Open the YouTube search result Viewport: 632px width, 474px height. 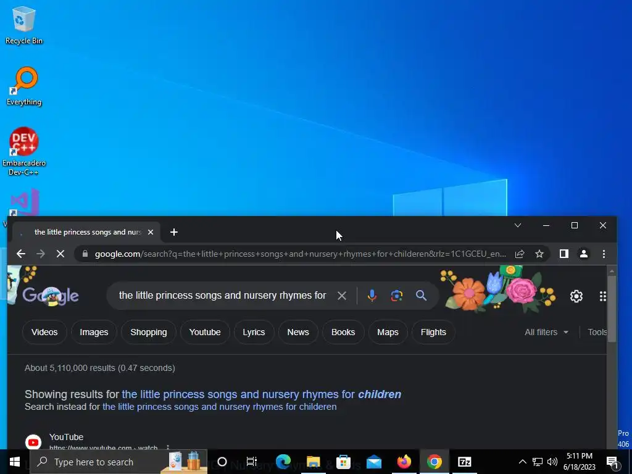67,438
